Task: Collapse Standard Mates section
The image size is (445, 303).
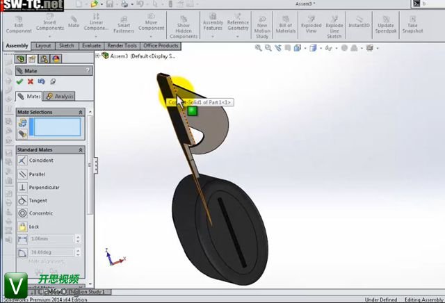Action: (x=81, y=150)
